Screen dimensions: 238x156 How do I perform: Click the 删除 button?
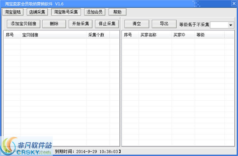(x=54, y=24)
